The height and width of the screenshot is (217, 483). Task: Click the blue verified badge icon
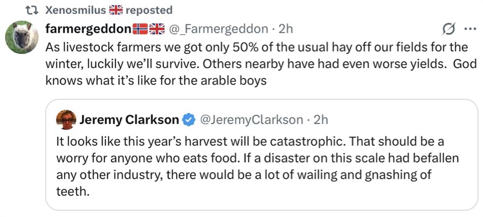pos(189,120)
